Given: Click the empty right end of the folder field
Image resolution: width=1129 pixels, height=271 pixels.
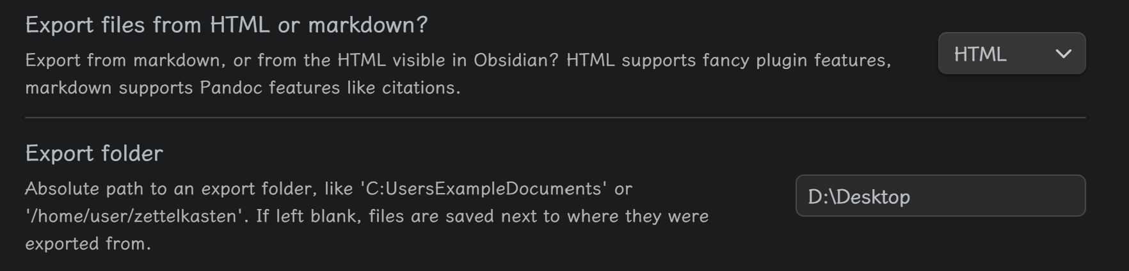Looking at the screenshot, I should pyautogui.click(x=1037, y=196).
